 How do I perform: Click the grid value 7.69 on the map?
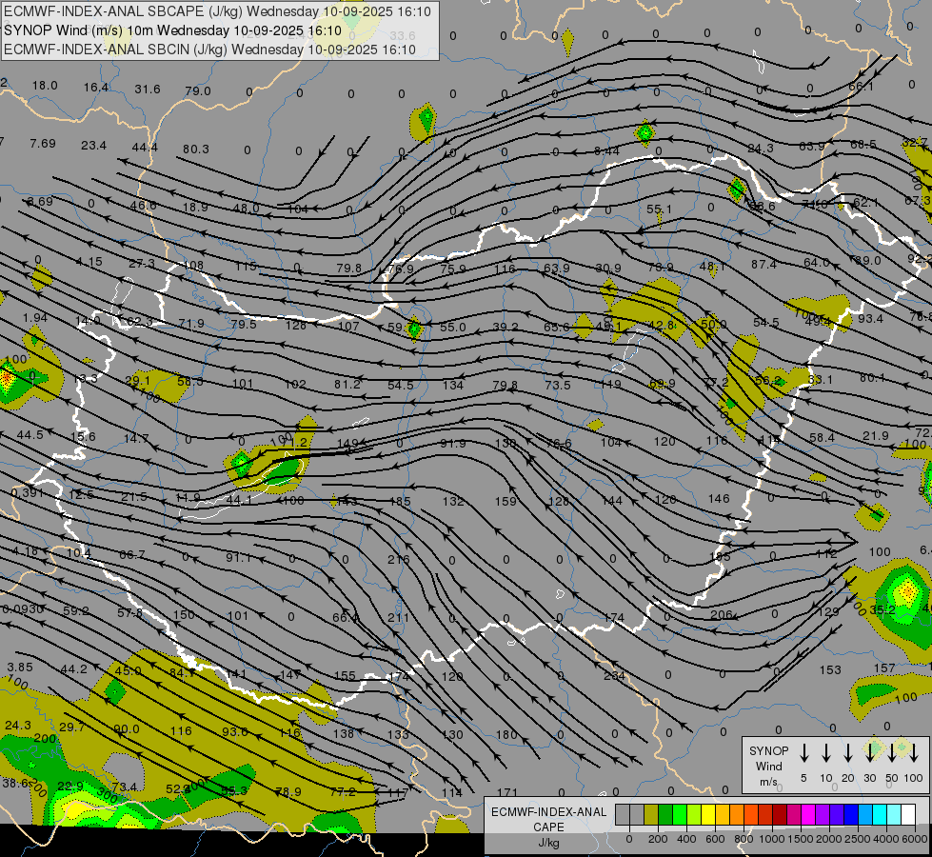(x=43, y=144)
